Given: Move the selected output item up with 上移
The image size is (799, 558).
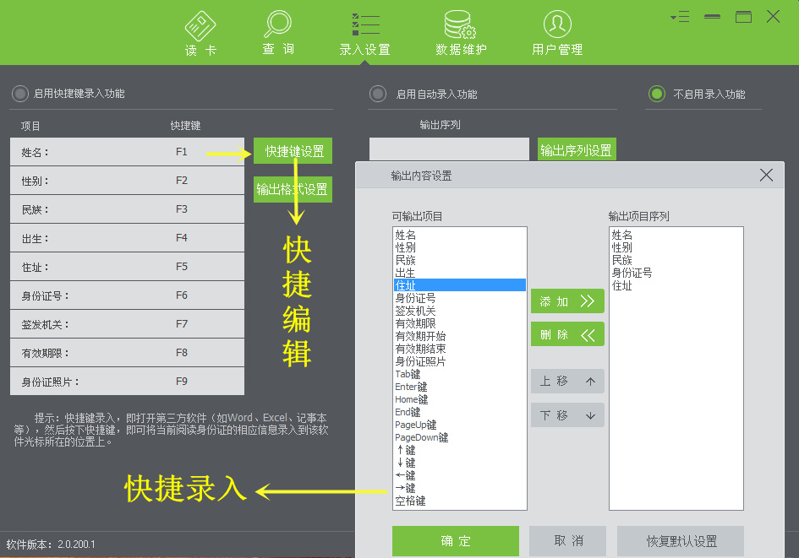Looking at the screenshot, I should [567, 382].
